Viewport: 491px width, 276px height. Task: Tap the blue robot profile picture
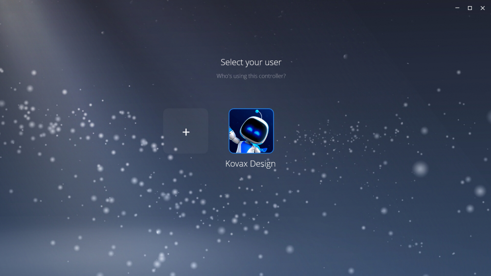point(251,131)
